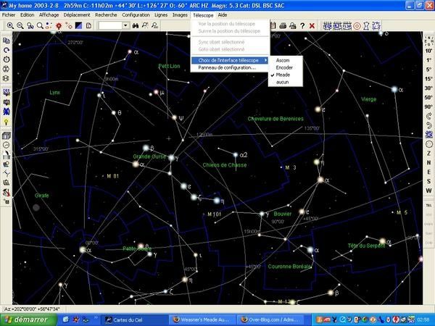This screenshot has width=435, height=326.
Task: Click the blue butterfly-shaped sidebar icon
Action: click(6, 112)
